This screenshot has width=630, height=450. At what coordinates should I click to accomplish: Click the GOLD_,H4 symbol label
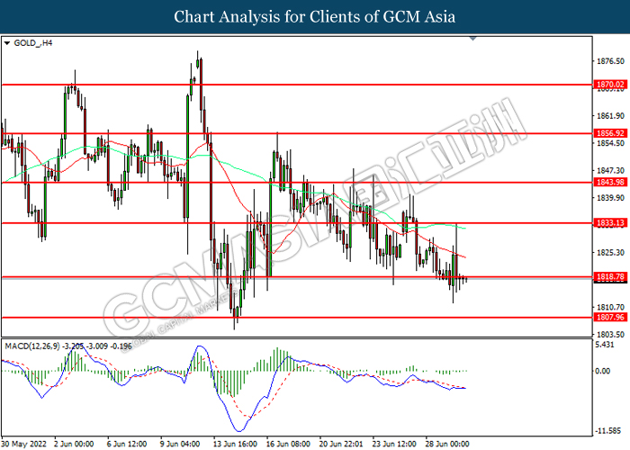pyautogui.click(x=33, y=43)
